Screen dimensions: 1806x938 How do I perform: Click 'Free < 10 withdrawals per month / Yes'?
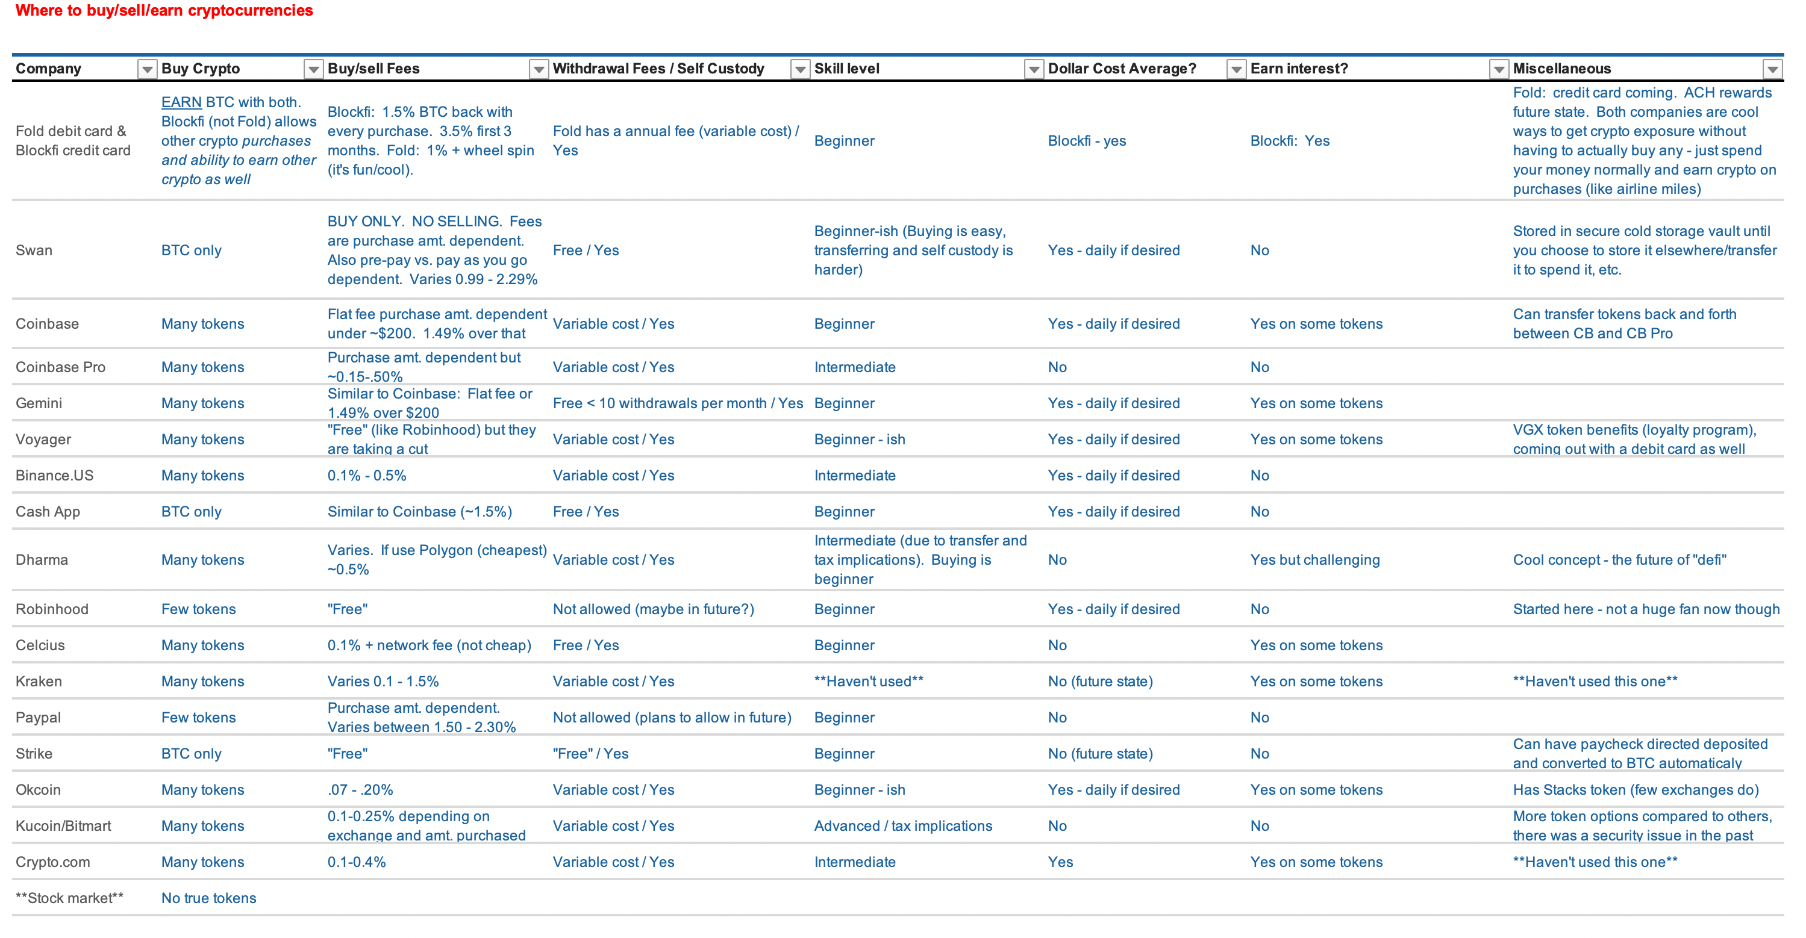pyautogui.click(x=677, y=403)
